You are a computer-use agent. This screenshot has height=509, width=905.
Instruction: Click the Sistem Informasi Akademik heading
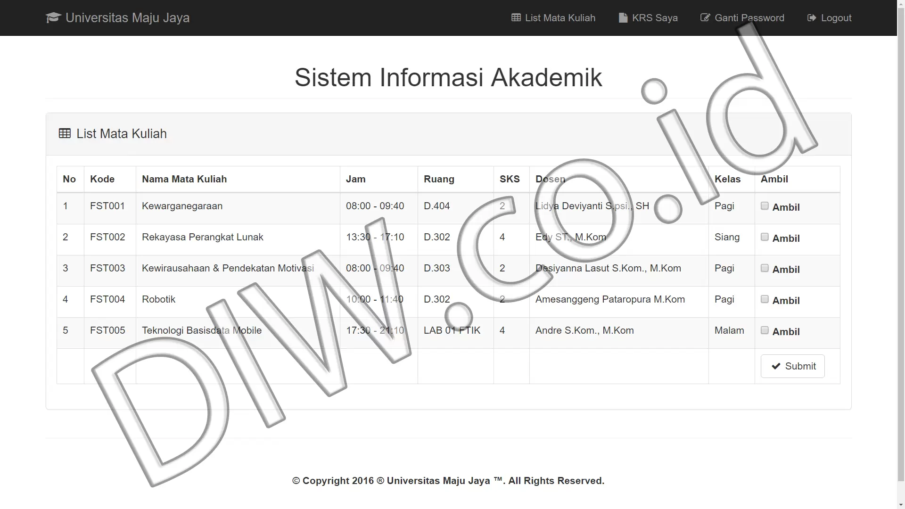448,77
